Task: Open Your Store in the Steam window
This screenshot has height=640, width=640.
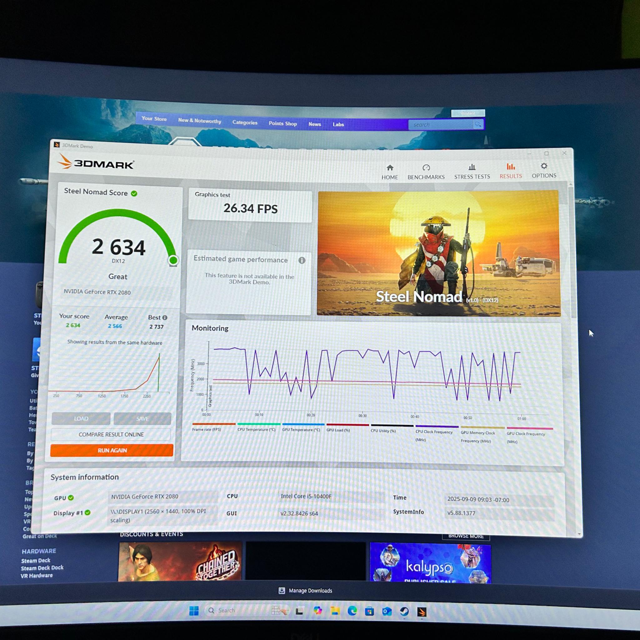Action: [154, 118]
